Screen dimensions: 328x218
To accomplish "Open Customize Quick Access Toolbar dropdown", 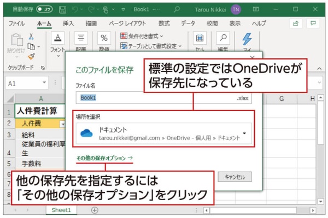I will point(123,9).
